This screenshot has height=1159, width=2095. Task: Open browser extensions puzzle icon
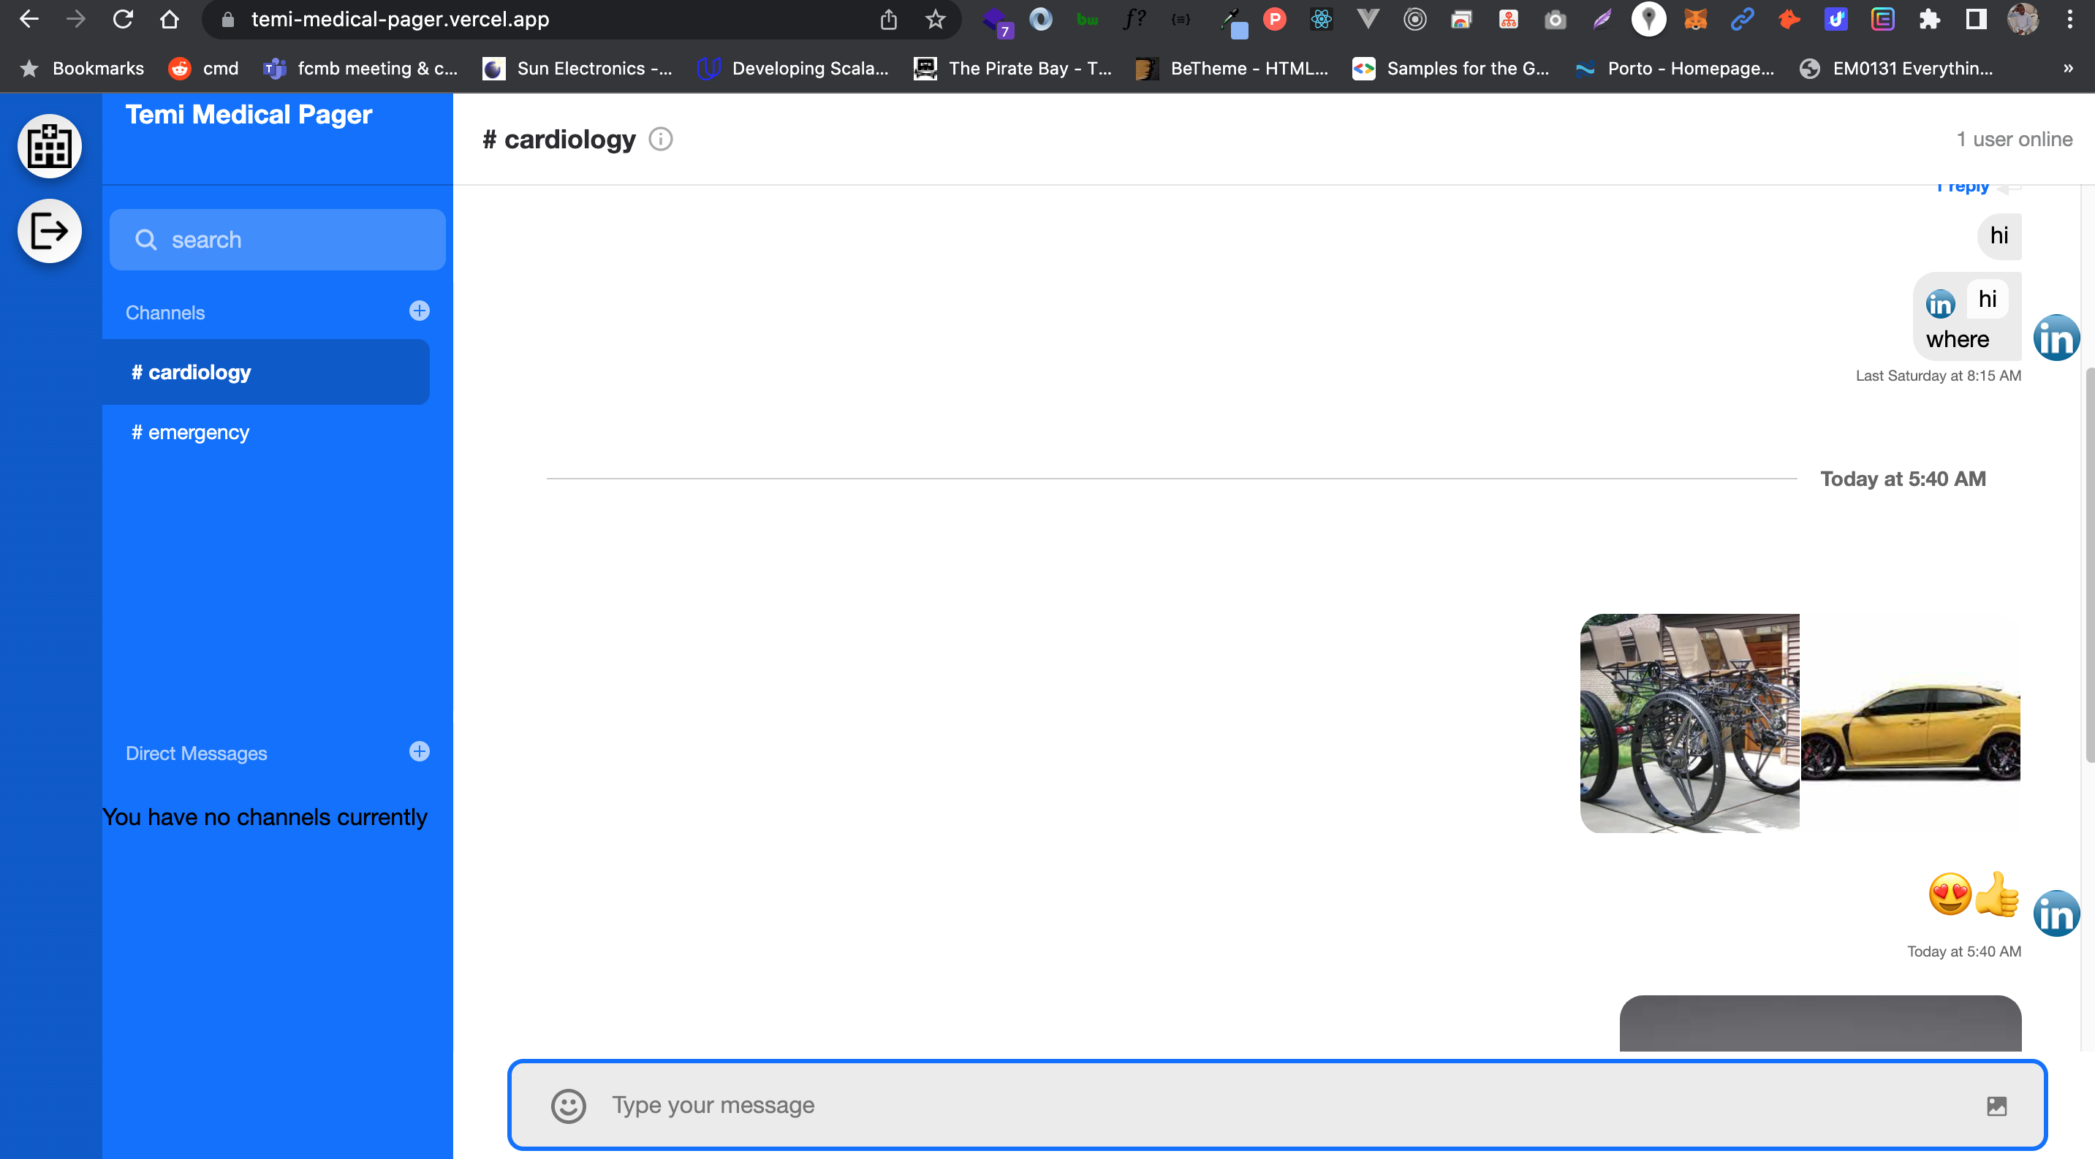coord(1929,20)
